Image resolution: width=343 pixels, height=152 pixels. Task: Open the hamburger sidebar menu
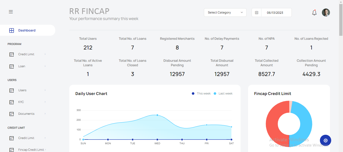[x=11, y=12]
